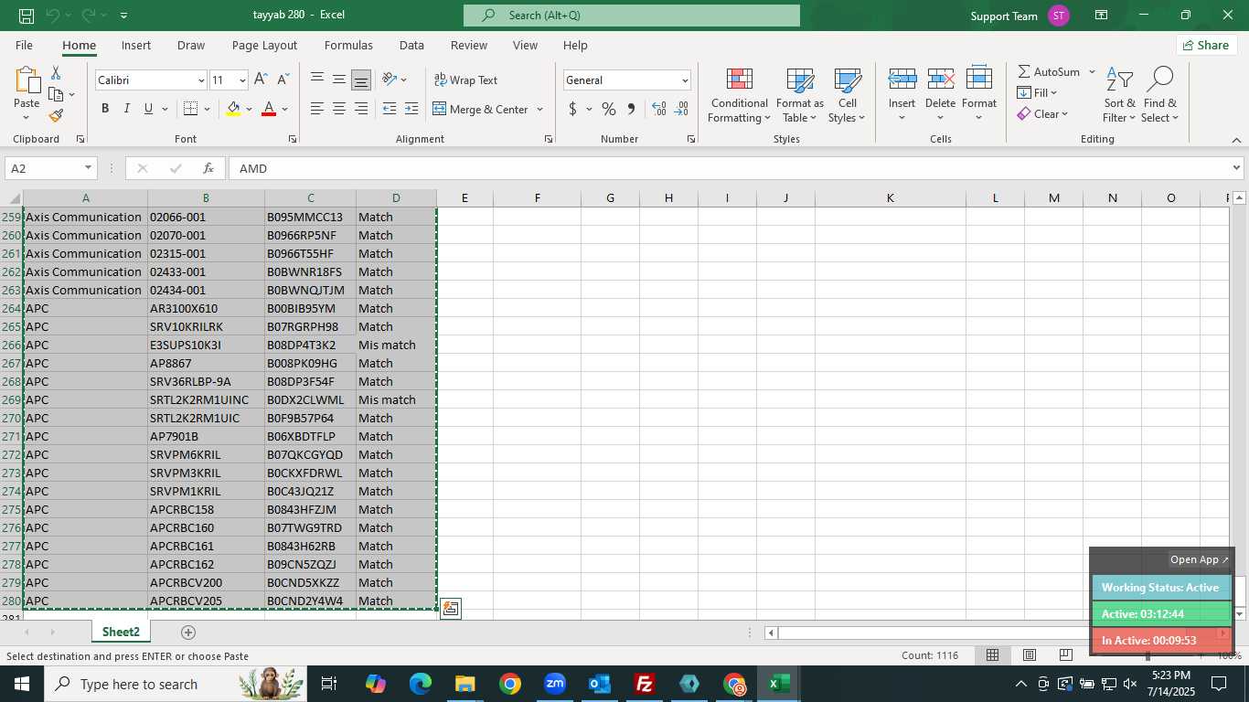Screen dimensions: 1249x702
Task: Click the Insert Function fx button
Action: (x=208, y=168)
